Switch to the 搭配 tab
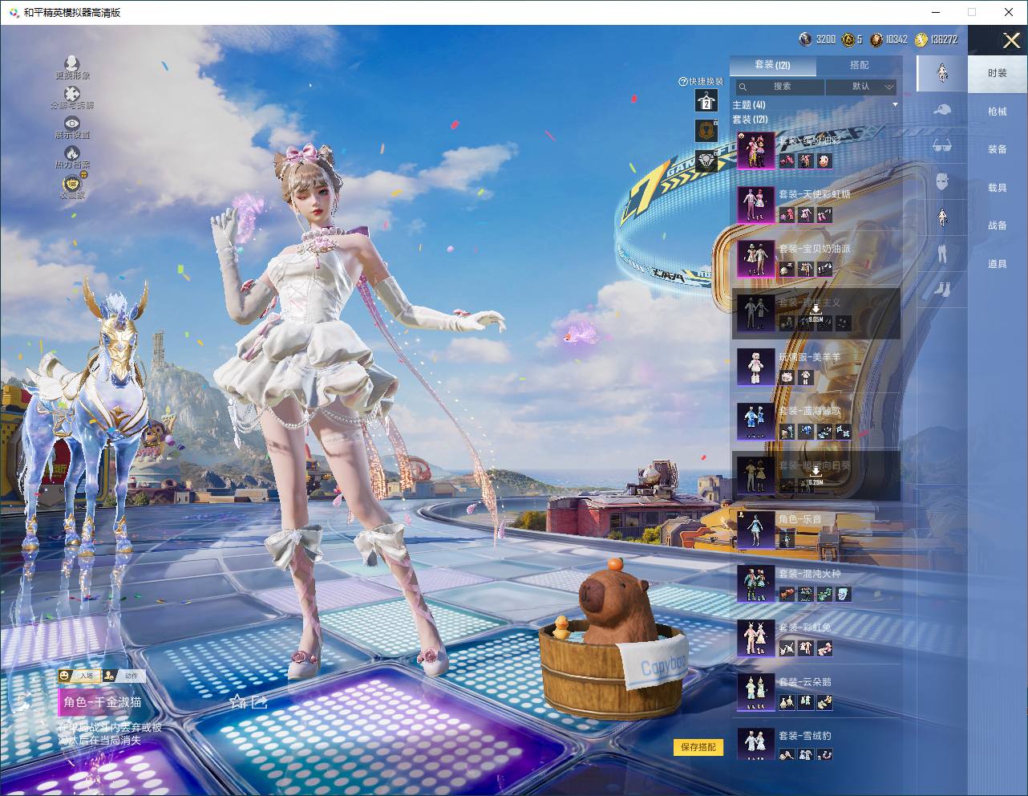Screen dimensions: 1028x796 pos(859,65)
